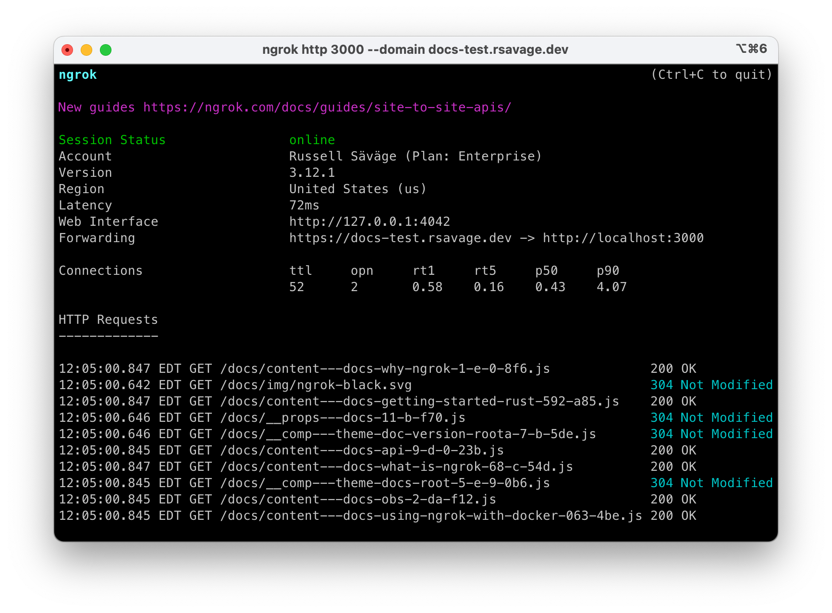Open the docs-test.rsavage.dev forwarding URL
832x613 pixels.
400,238
